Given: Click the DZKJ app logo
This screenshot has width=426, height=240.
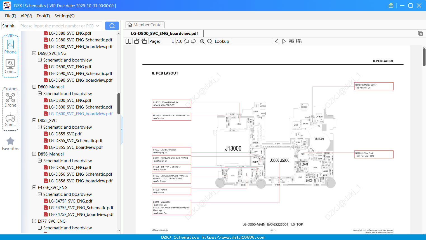Looking at the screenshot, I should (x=7, y=6).
